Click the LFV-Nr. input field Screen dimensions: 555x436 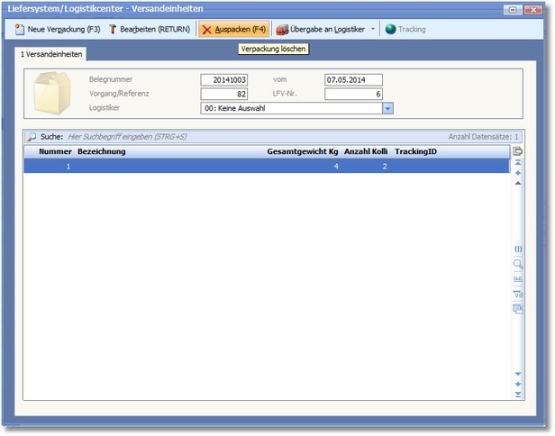pyautogui.click(x=354, y=94)
